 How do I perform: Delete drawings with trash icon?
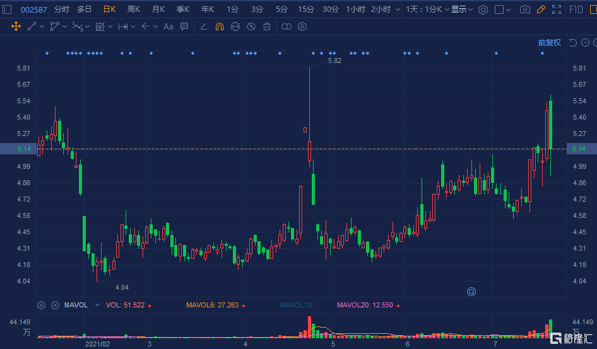click(267, 26)
